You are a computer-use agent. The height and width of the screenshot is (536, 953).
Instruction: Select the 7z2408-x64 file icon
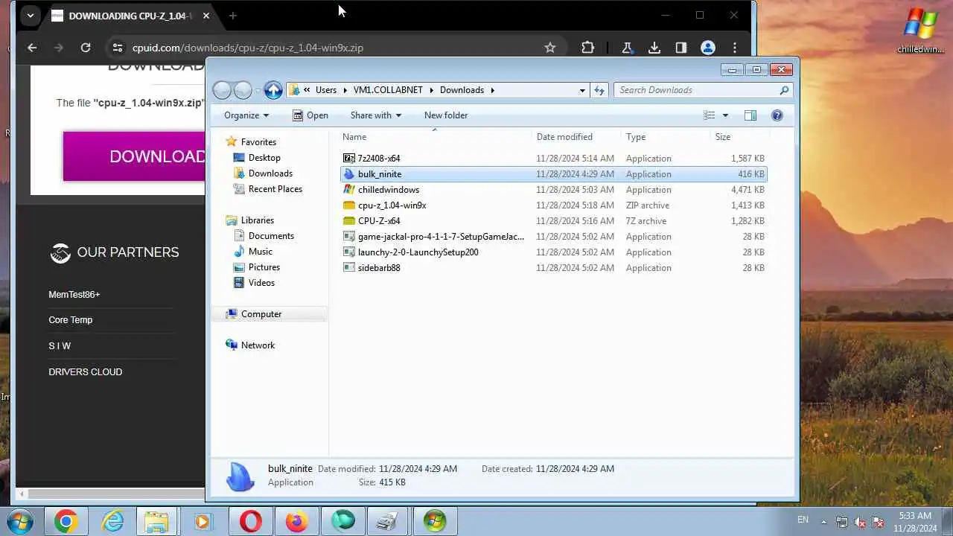point(349,158)
